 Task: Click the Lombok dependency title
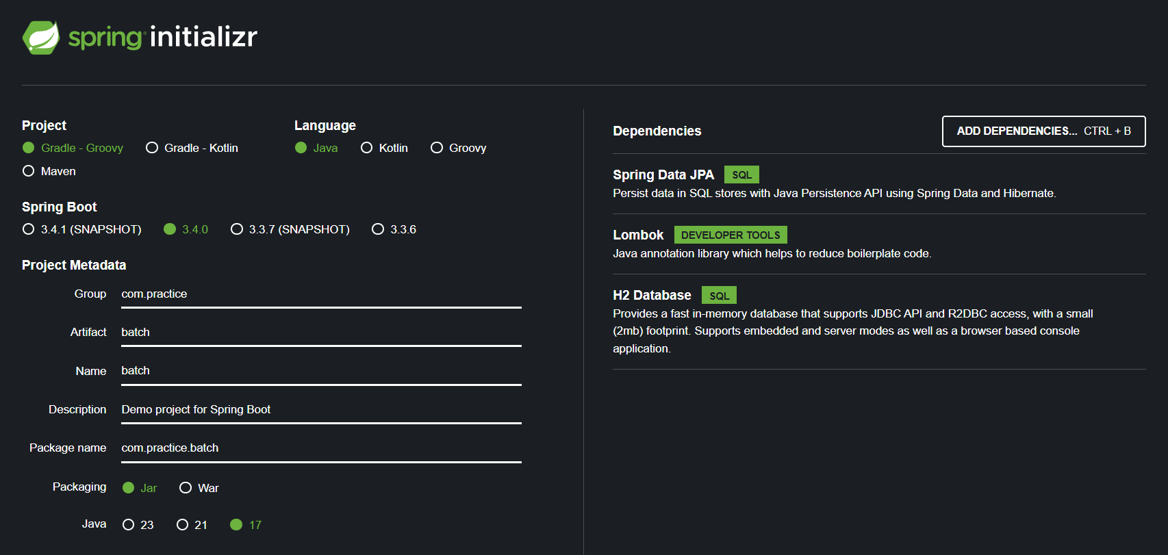click(x=638, y=235)
